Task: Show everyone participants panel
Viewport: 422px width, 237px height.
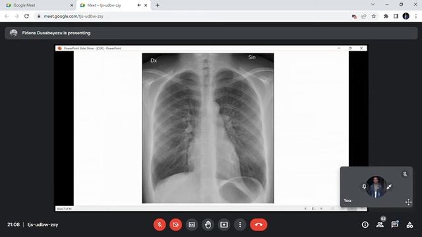Action: coord(380,224)
